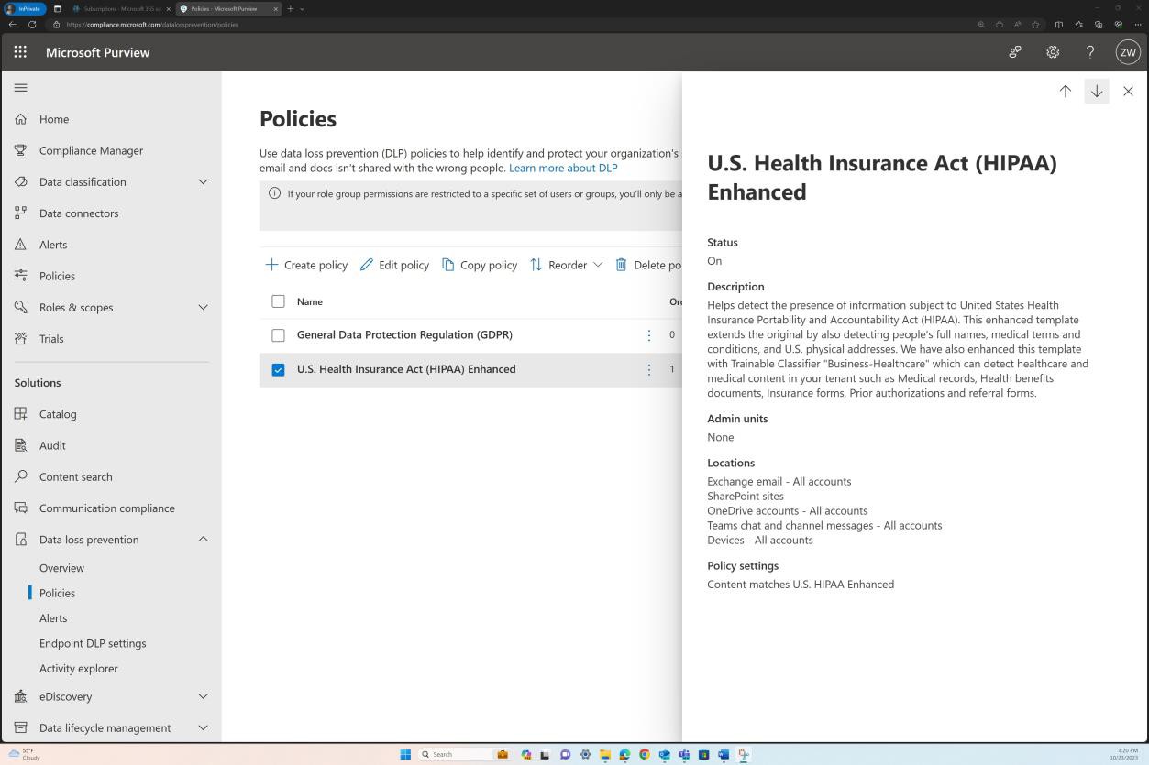
Task: Open Microsoft Teams from the taskbar
Action: (x=683, y=754)
